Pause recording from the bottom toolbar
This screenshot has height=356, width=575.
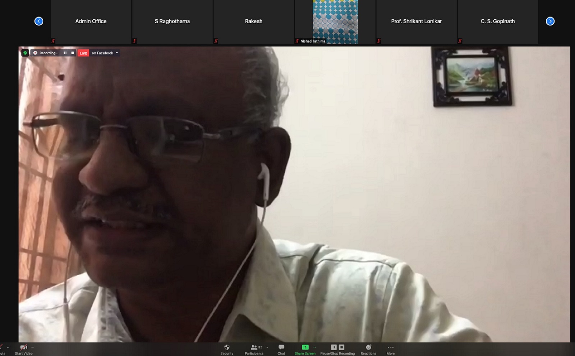tap(333, 347)
